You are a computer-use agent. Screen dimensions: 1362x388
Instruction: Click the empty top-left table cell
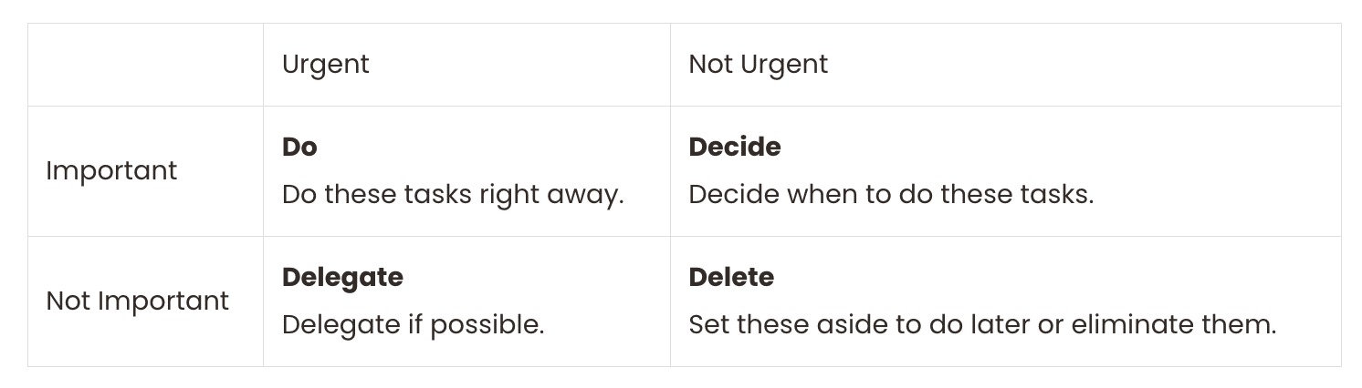pos(145,65)
